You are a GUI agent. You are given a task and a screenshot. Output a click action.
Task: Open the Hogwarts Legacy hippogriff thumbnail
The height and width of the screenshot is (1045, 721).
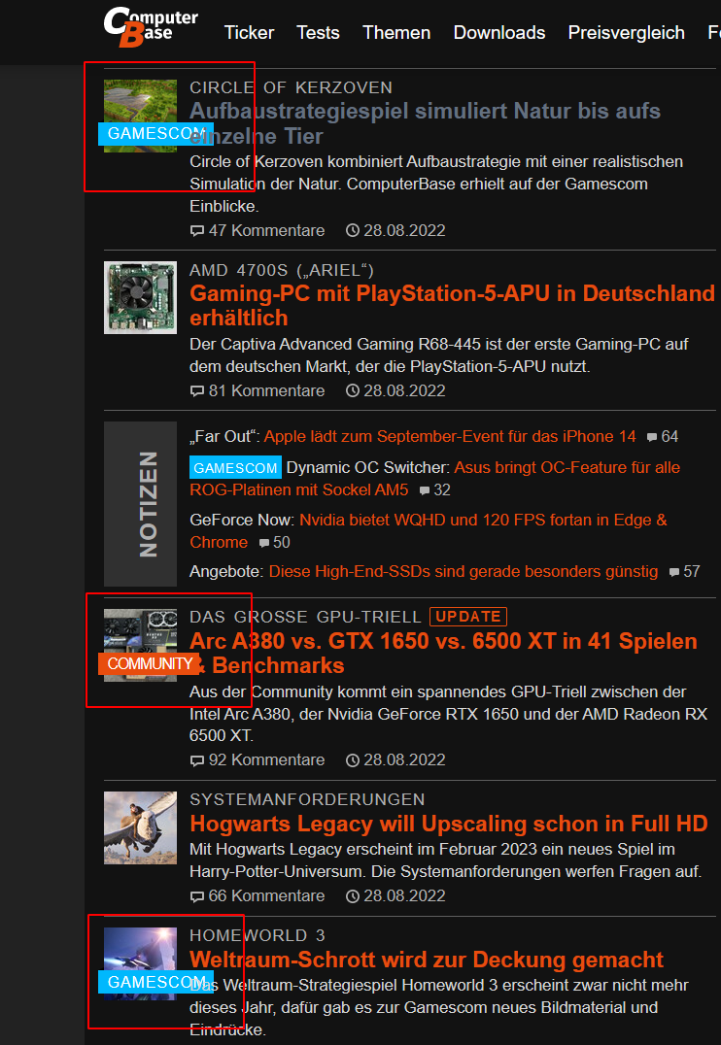point(140,827)
